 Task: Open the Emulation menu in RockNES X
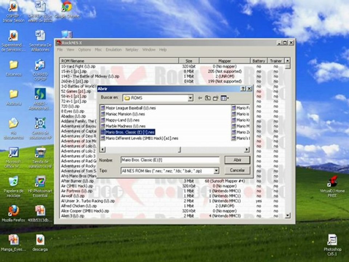(113, 50)
